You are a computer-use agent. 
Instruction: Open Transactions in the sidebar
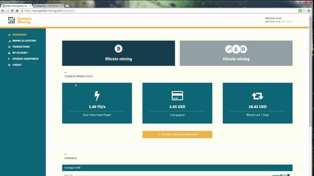pyautogui.click(x=21, y=47)
